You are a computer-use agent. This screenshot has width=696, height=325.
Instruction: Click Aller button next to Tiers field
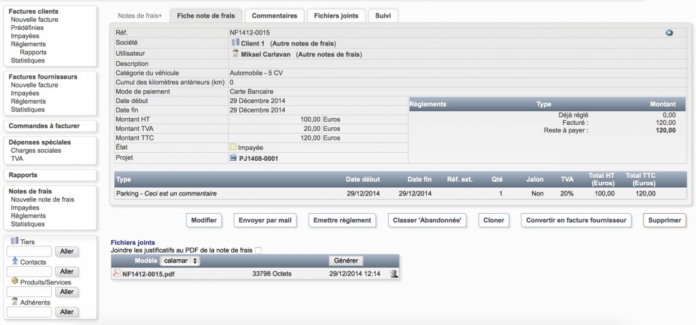coord(67,252)
